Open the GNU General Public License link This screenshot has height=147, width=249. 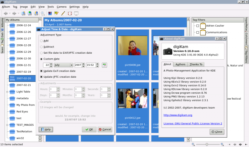point(193,123)
